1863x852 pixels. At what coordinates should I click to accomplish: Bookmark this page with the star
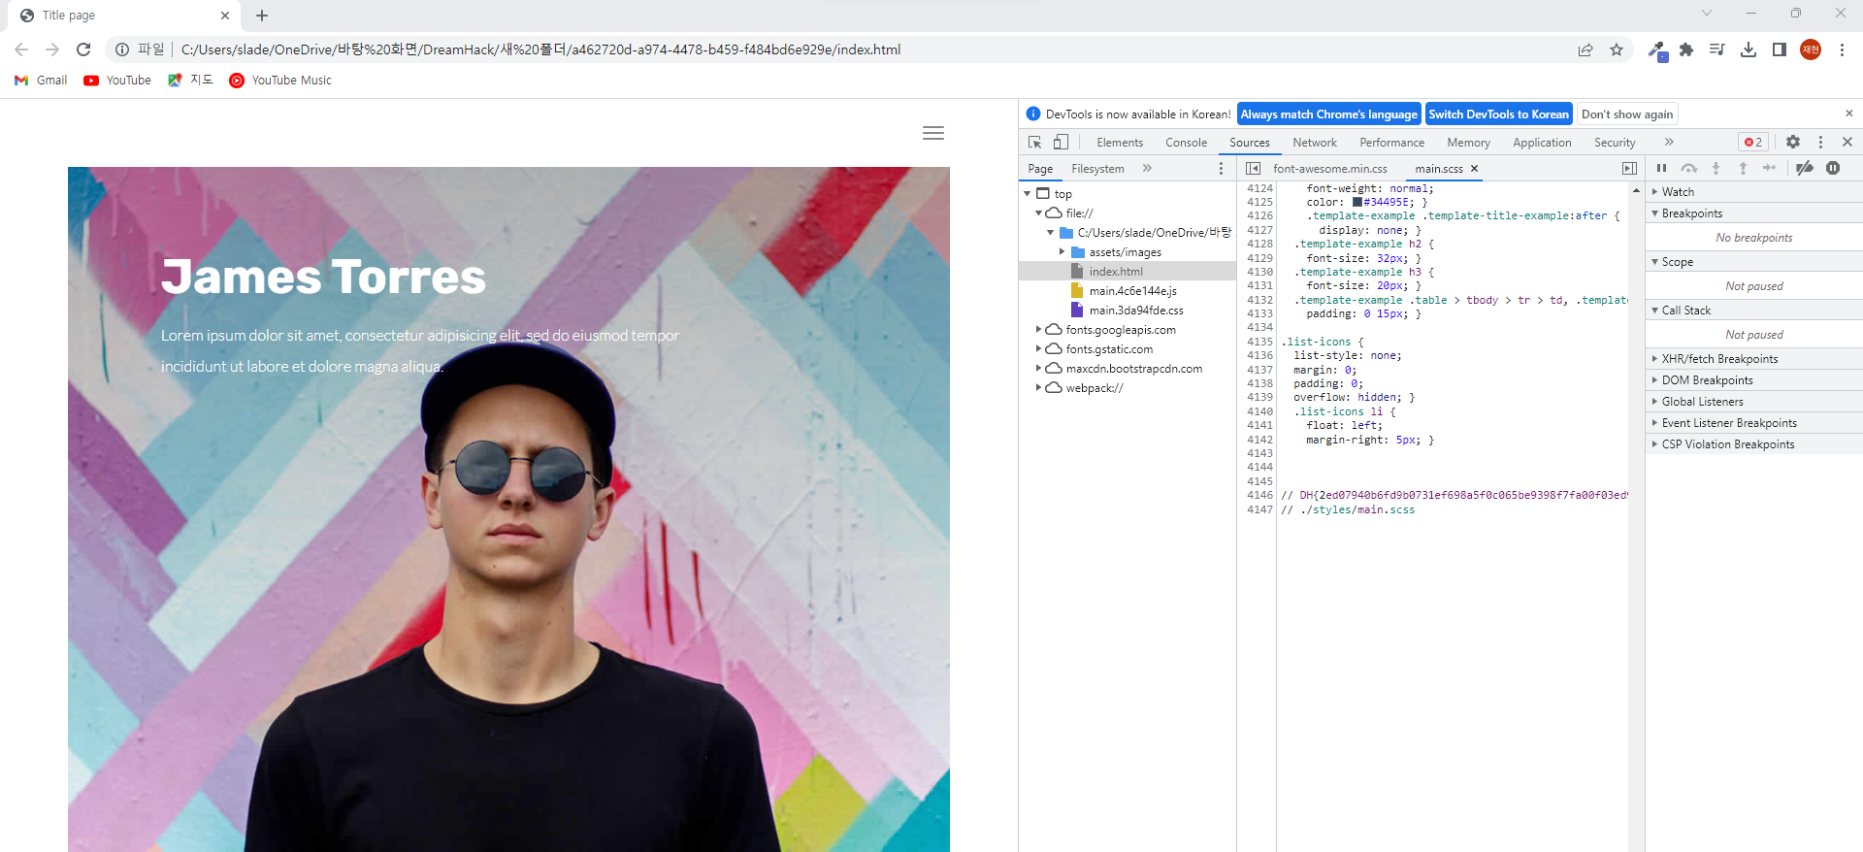[1617, 49]
